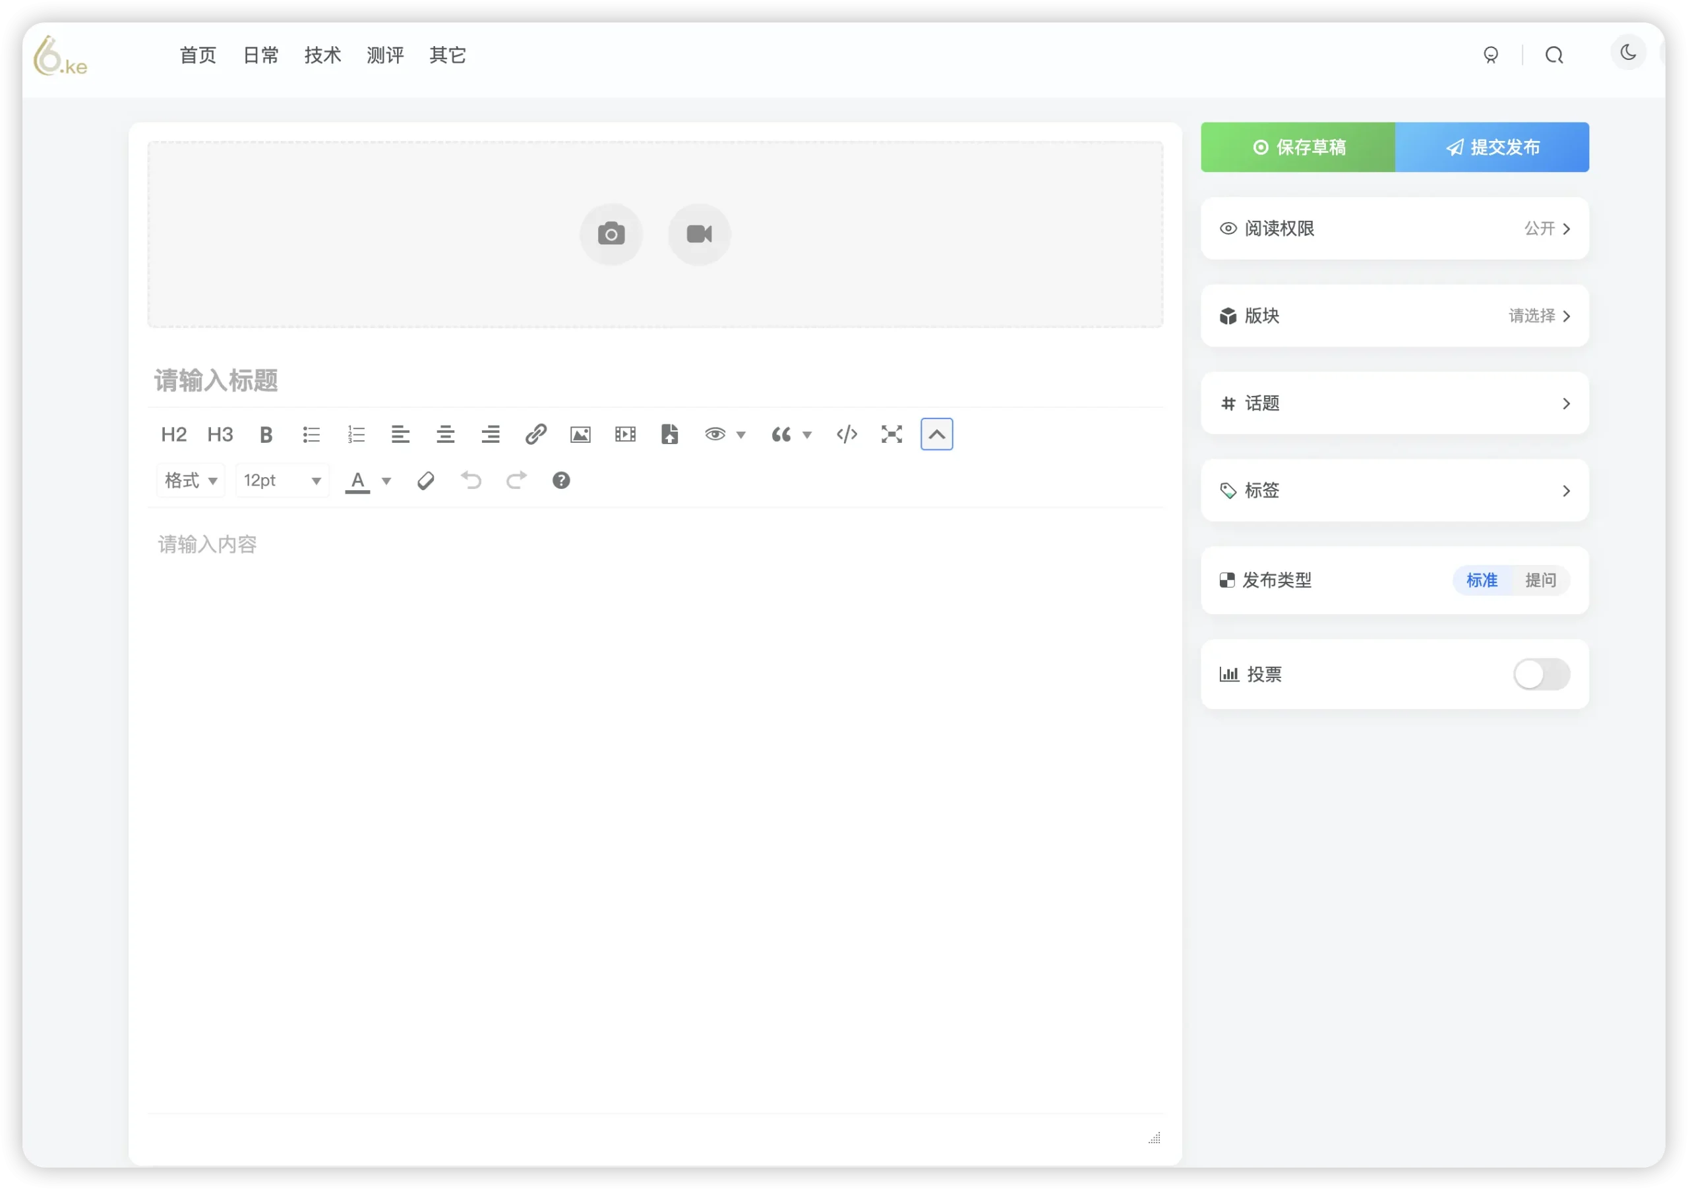This screenshot has width=1688, height=1190.
Task: Insert a link with the chain icon
Action: point(535,434)
